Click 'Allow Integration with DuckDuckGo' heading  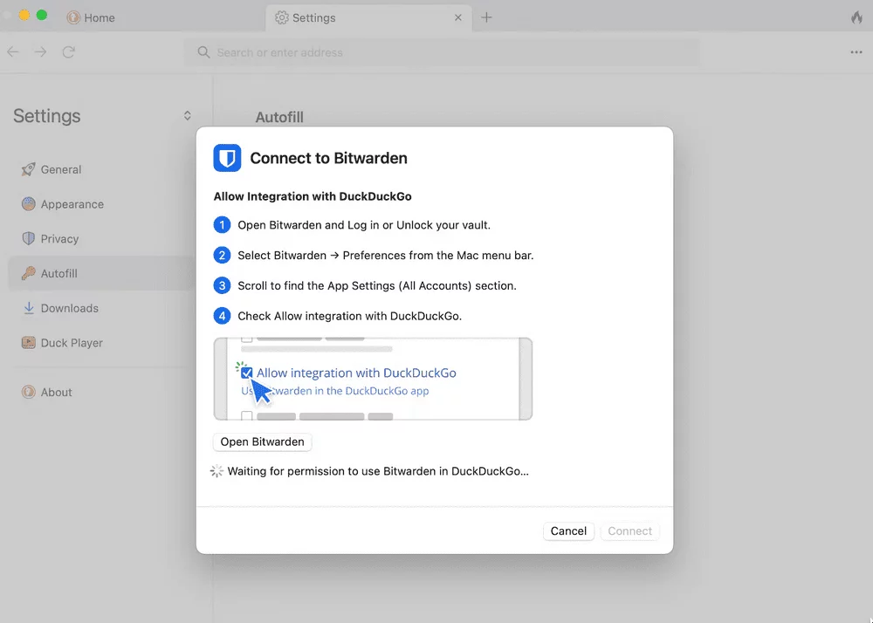(x=313, y=196)
